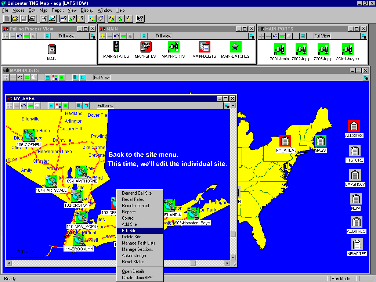Choose Remote Control from context menu

tap(140, 206)
